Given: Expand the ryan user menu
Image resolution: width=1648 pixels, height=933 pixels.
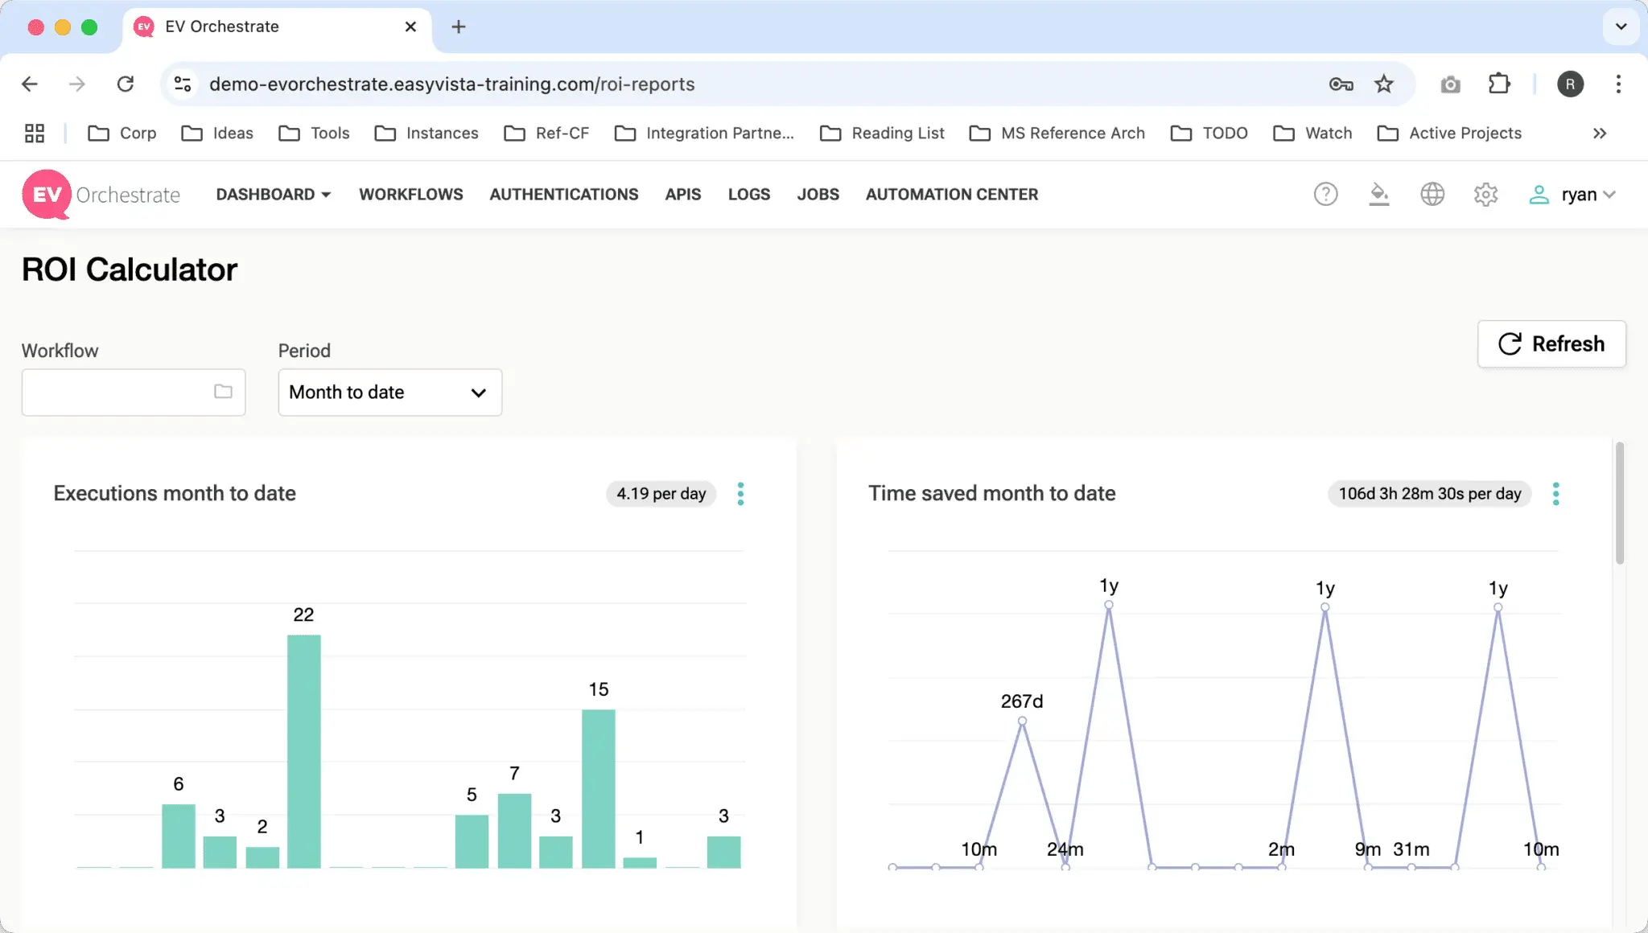Looking at the screenshot, I should [1588, 195].
